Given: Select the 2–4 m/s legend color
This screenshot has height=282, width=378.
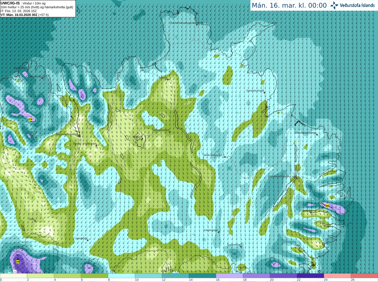Looking at the screenshot, I should pos(40,276).
